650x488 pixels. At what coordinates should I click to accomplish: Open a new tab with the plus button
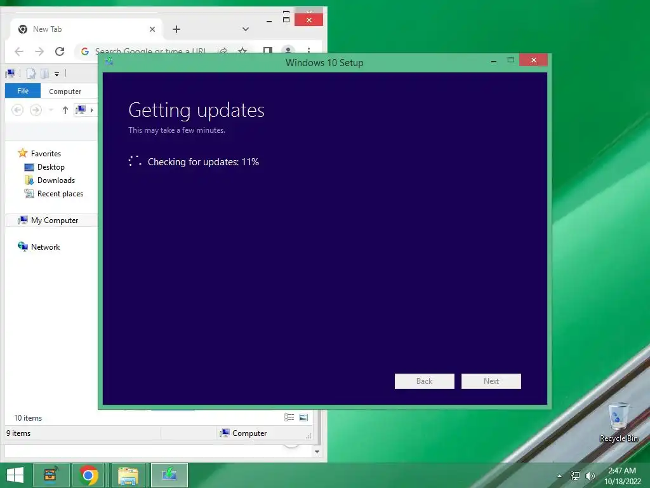click(176, 29)
